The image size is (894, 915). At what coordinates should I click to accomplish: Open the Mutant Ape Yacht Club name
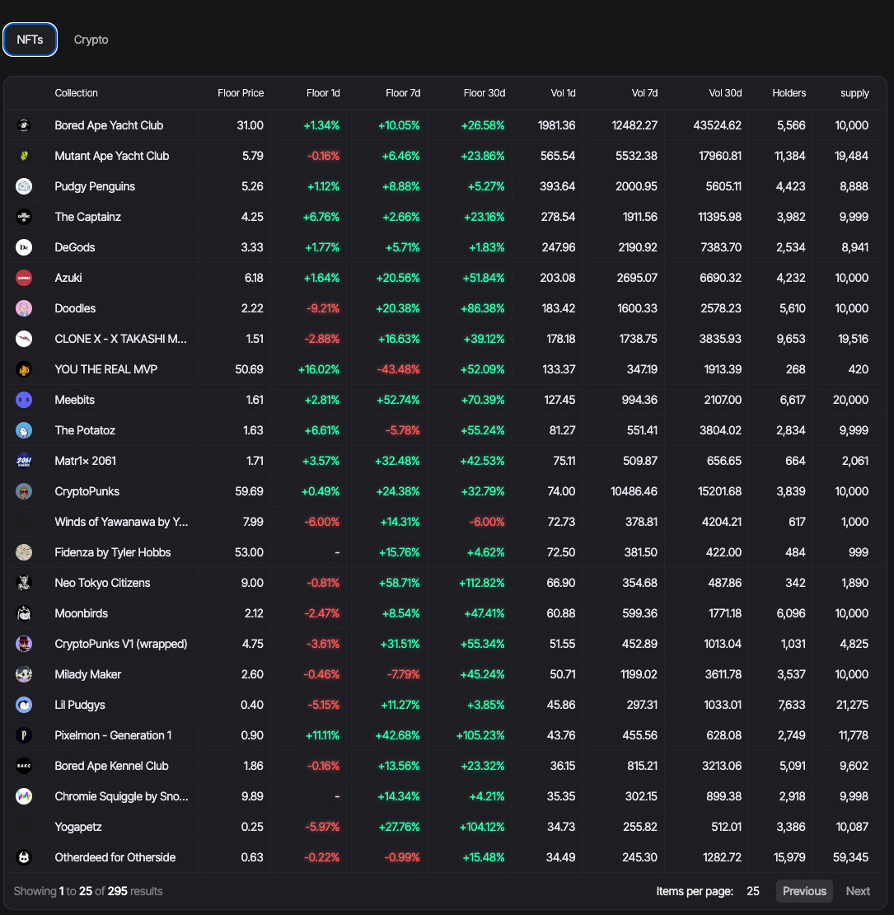tap(112, 156)
